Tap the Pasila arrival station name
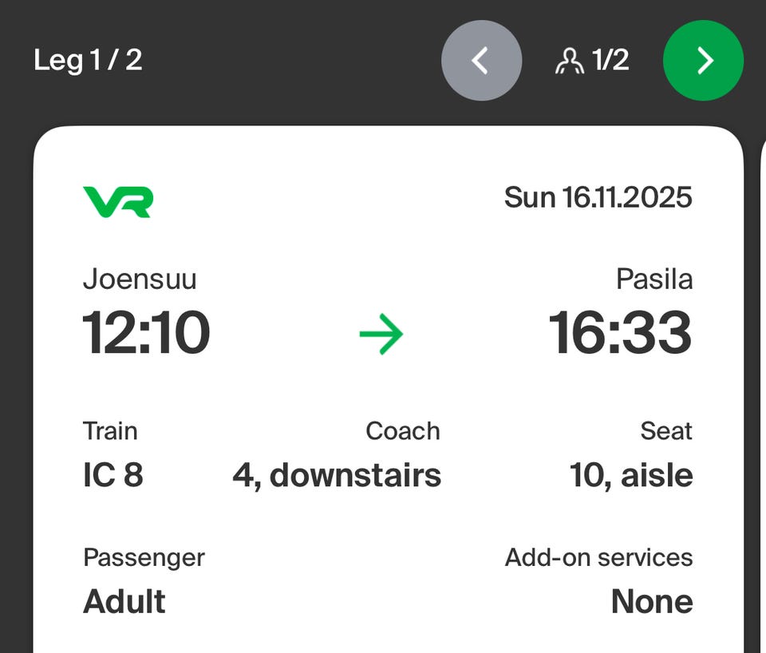The height and width of the screenshot is (653, 766). pyautogui.click(x=653, y=279)
